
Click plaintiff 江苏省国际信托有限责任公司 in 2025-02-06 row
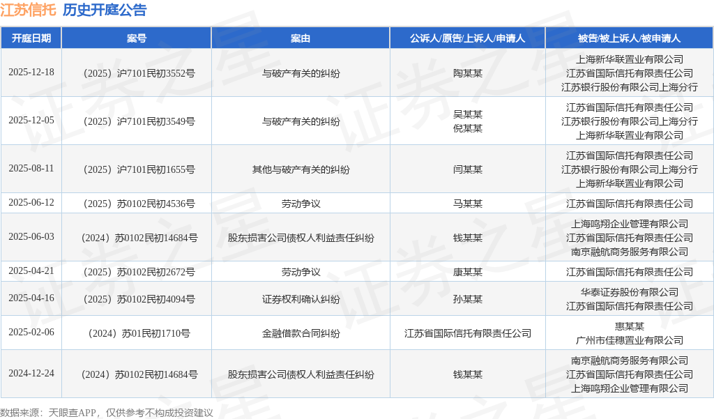coord(468,333)
